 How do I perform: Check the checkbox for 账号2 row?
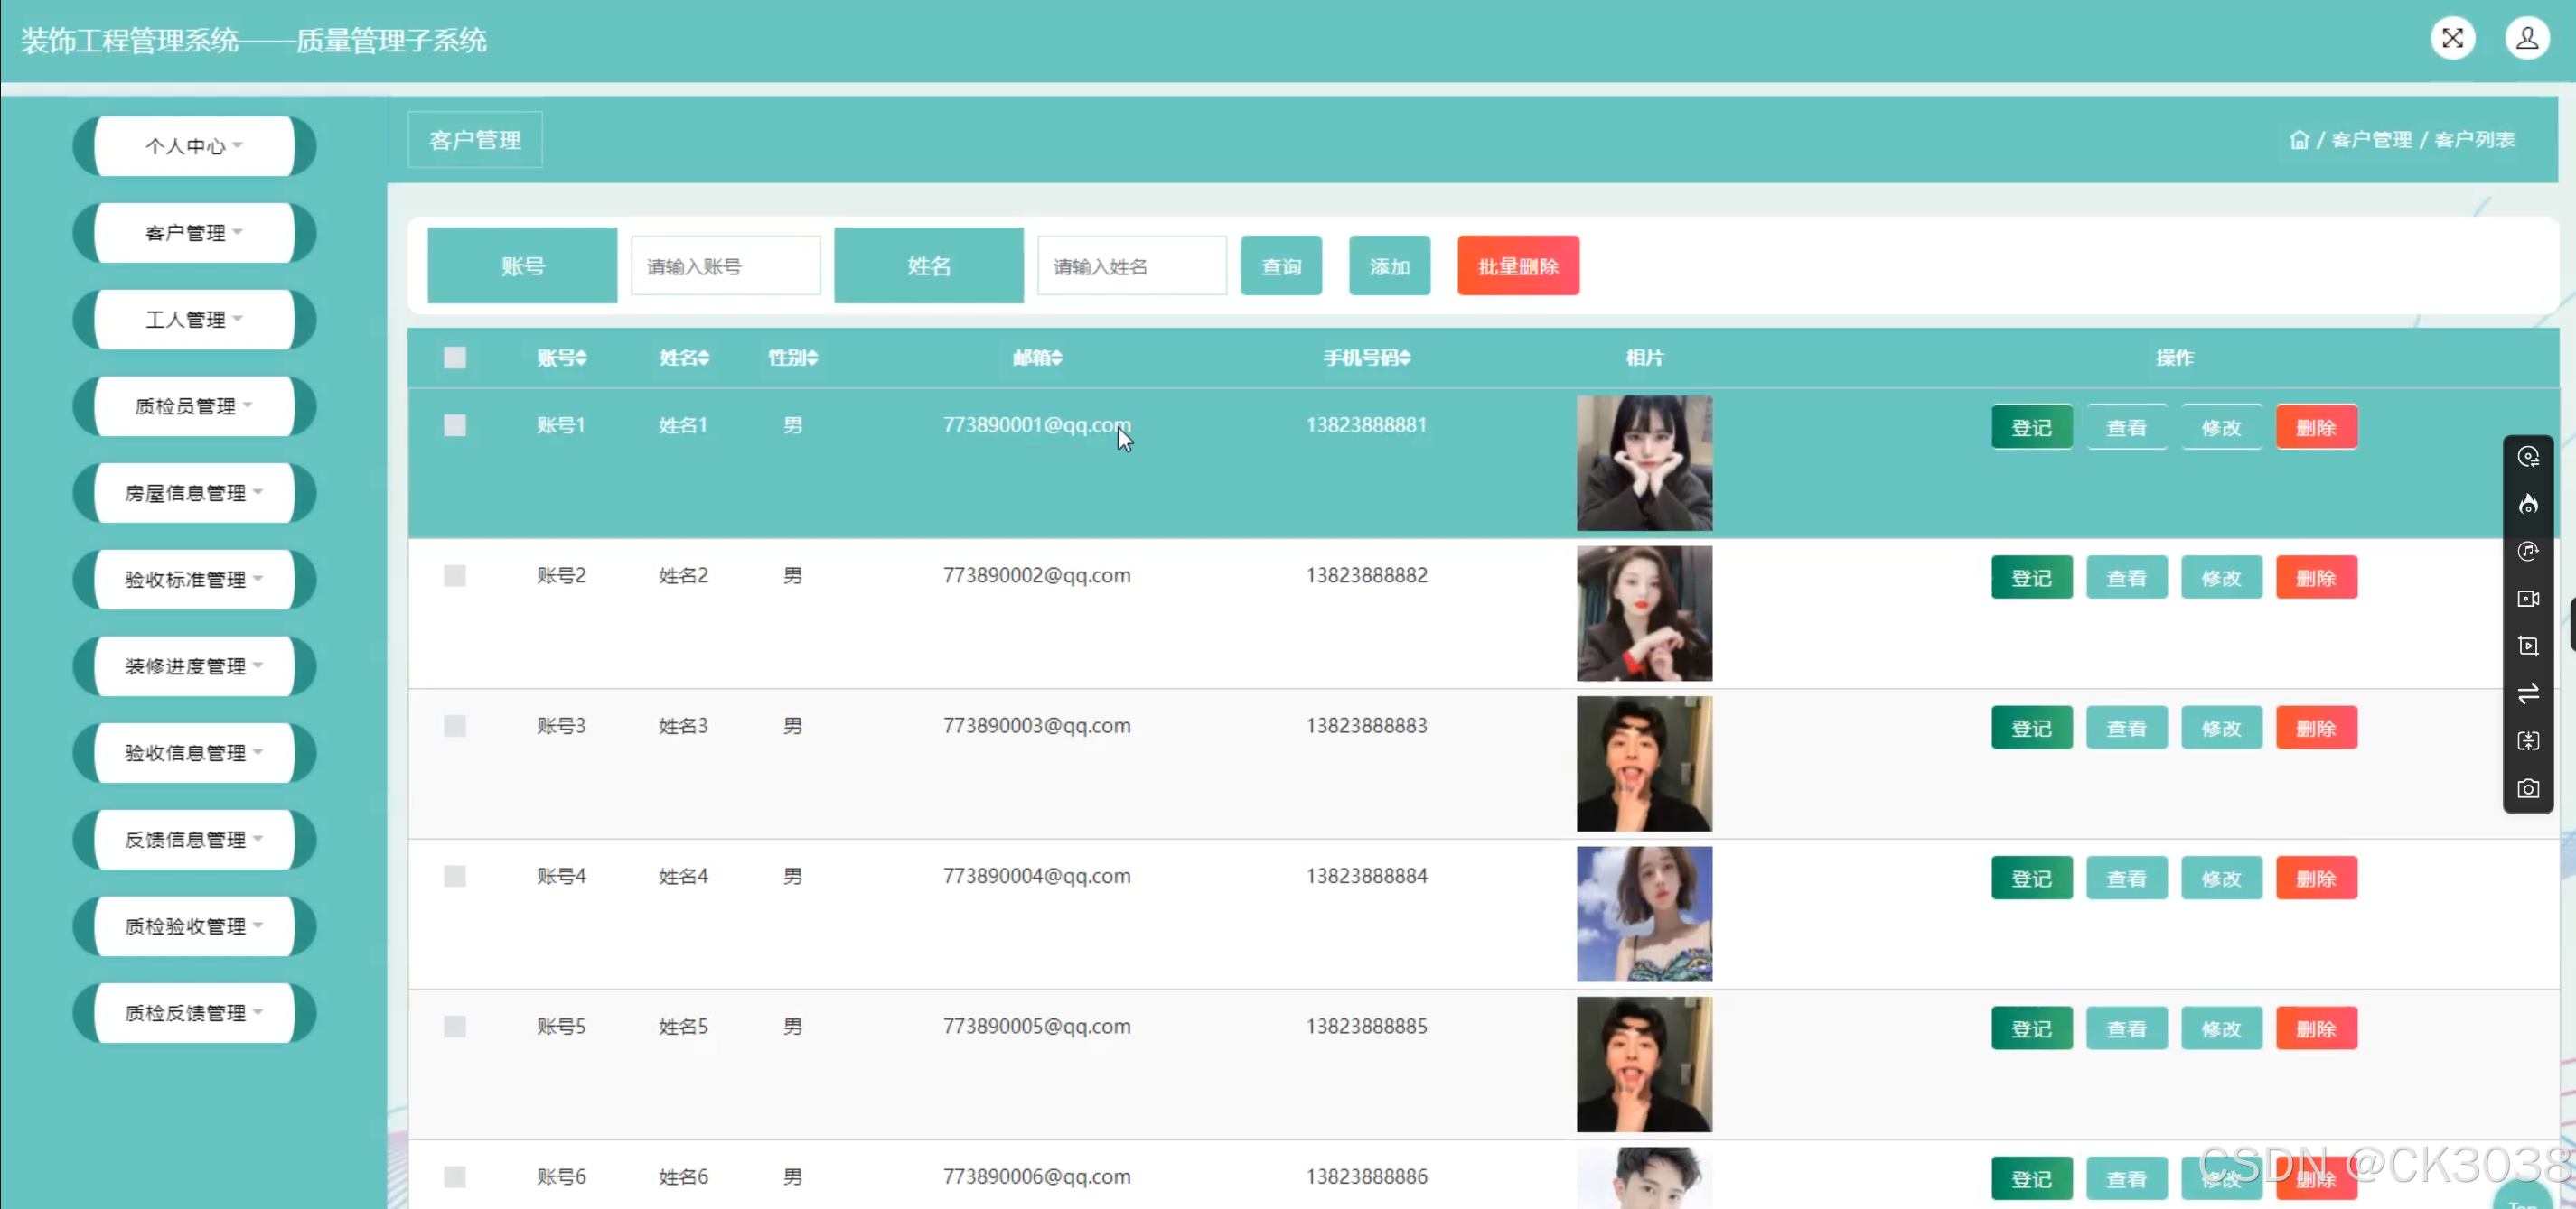pos(455,575)
